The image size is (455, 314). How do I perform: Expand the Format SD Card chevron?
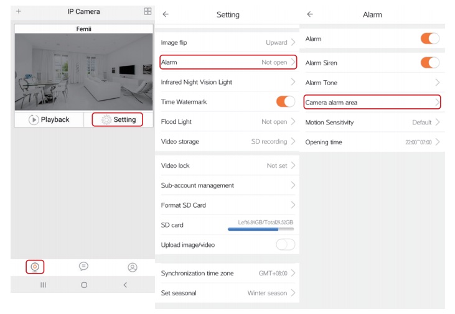[293, 205]
